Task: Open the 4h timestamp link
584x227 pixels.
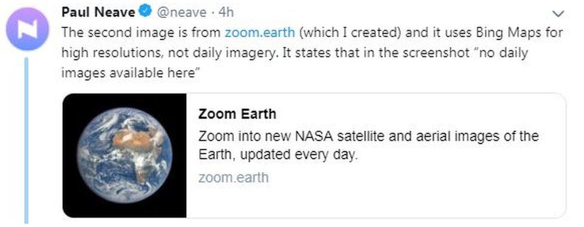Action: 226,13
